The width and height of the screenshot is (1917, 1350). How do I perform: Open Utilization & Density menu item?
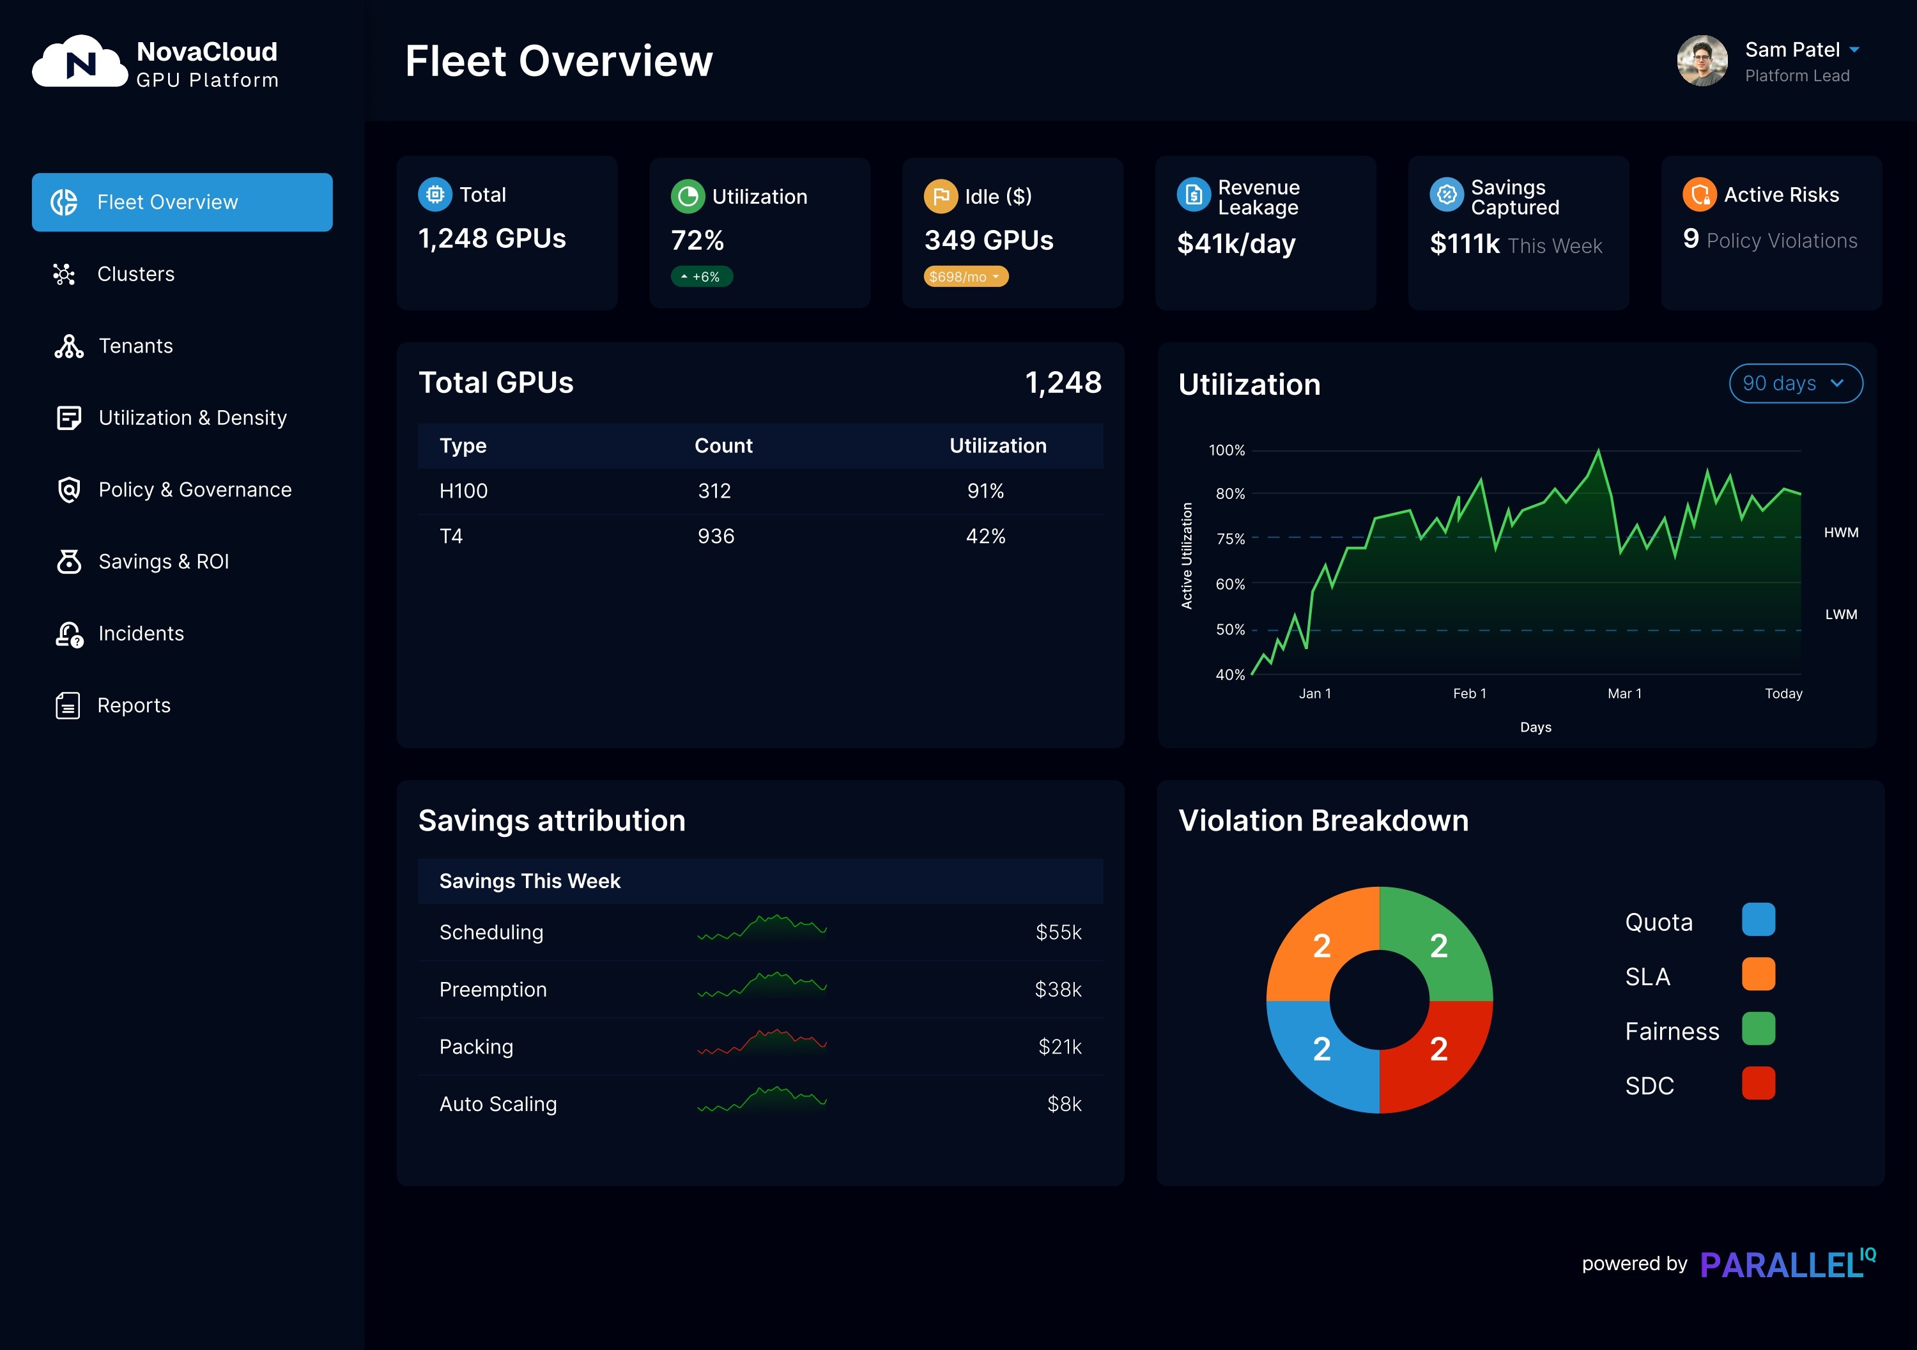tap(192, 418)
